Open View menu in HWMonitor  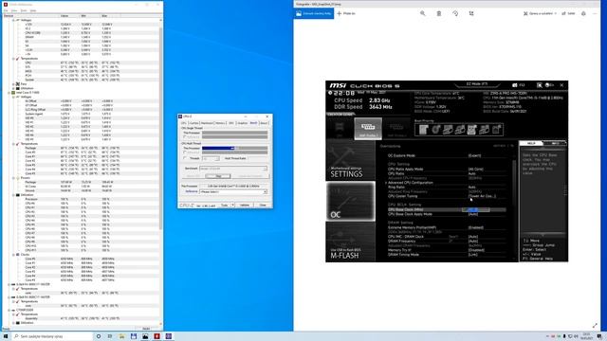(x=14, y=10)
